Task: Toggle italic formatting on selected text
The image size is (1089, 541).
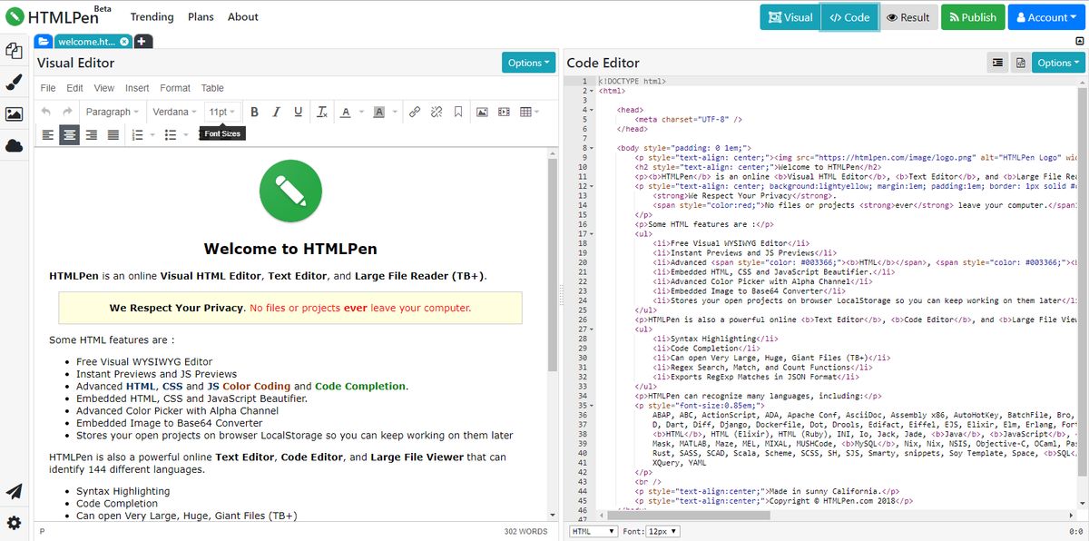Action: pos(276,112)
